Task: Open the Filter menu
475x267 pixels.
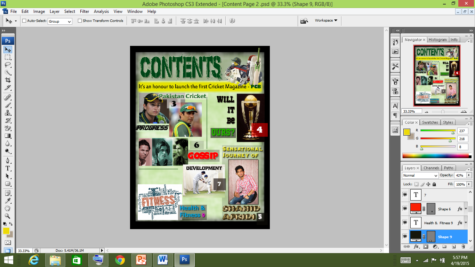Action: pyautogui.click(x=84, y=11)
